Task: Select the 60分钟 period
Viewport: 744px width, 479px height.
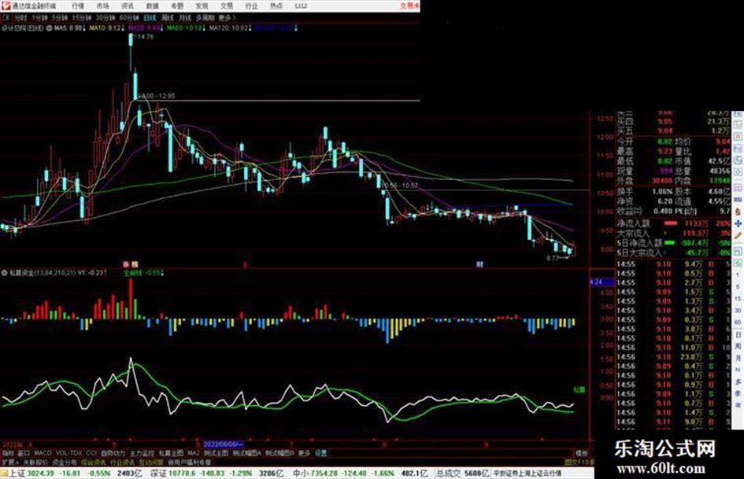Action: coord(129,17)
